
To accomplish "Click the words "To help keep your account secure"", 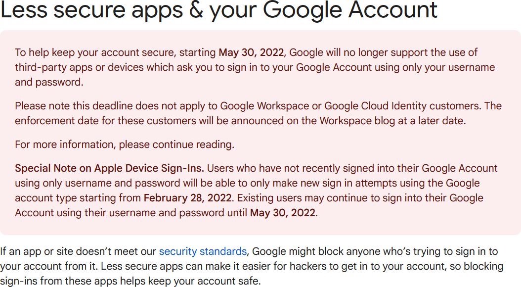I will [91, 52].
